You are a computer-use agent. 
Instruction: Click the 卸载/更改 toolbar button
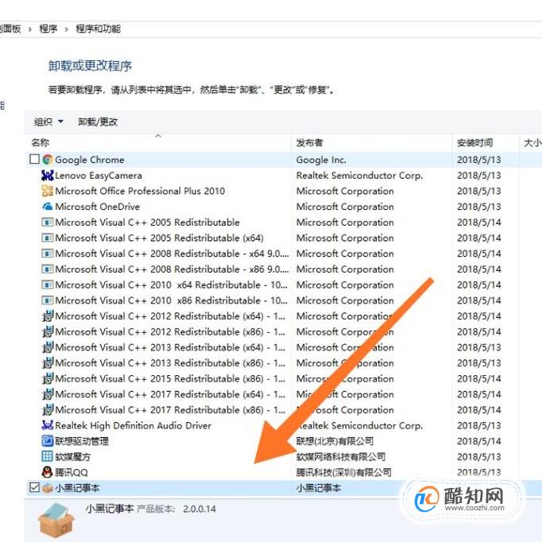98,122
